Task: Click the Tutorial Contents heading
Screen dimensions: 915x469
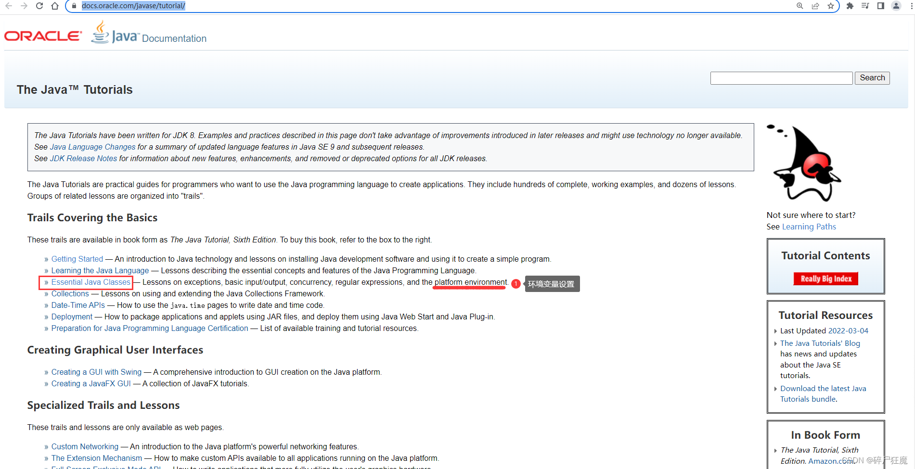Action: point(826,256)
